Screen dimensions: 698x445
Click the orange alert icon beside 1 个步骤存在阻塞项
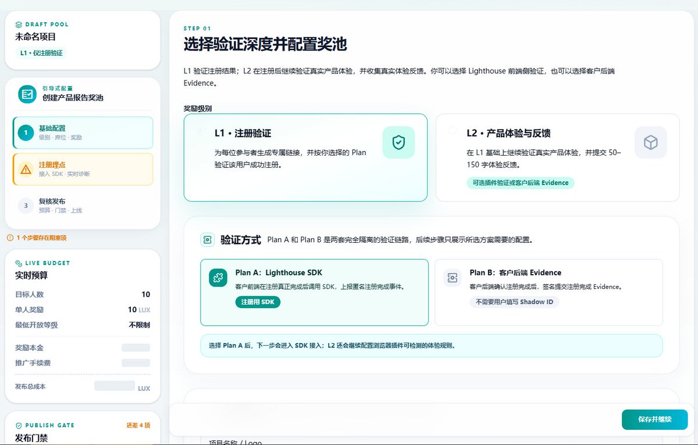[10, 238]
